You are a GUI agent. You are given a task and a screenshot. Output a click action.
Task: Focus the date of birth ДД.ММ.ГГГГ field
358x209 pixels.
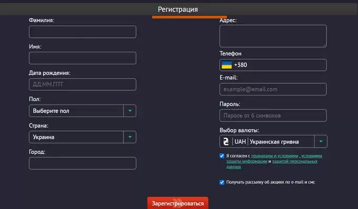point(83,85)
